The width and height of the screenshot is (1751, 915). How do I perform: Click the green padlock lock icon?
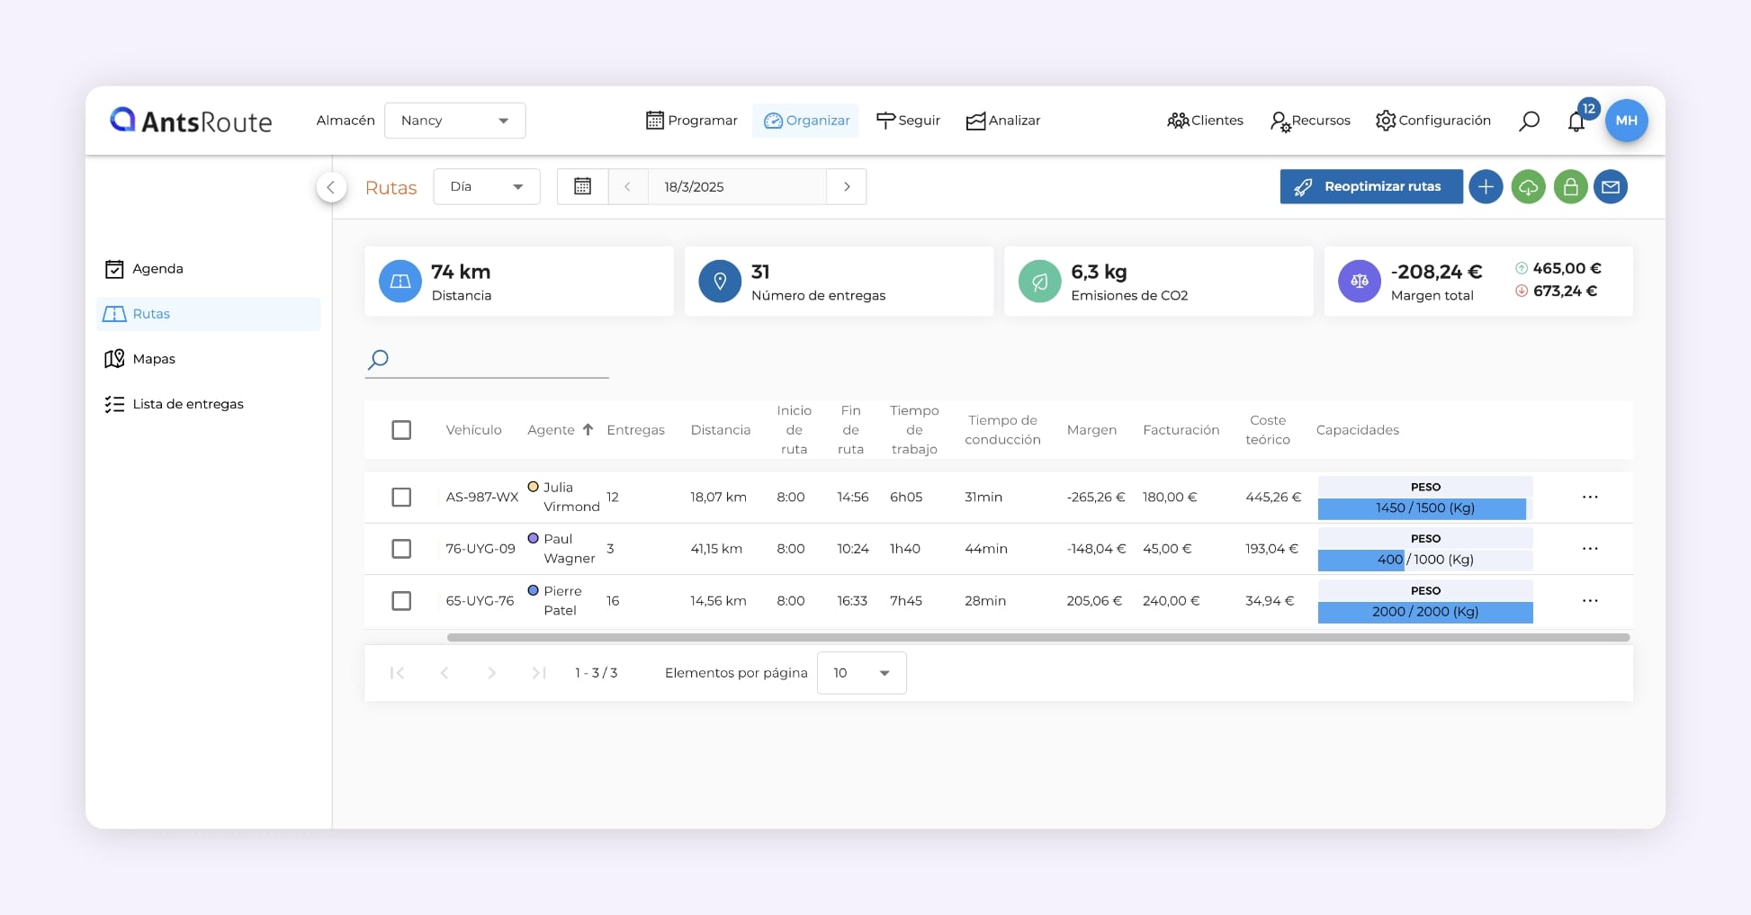(x=1570, y=187)
